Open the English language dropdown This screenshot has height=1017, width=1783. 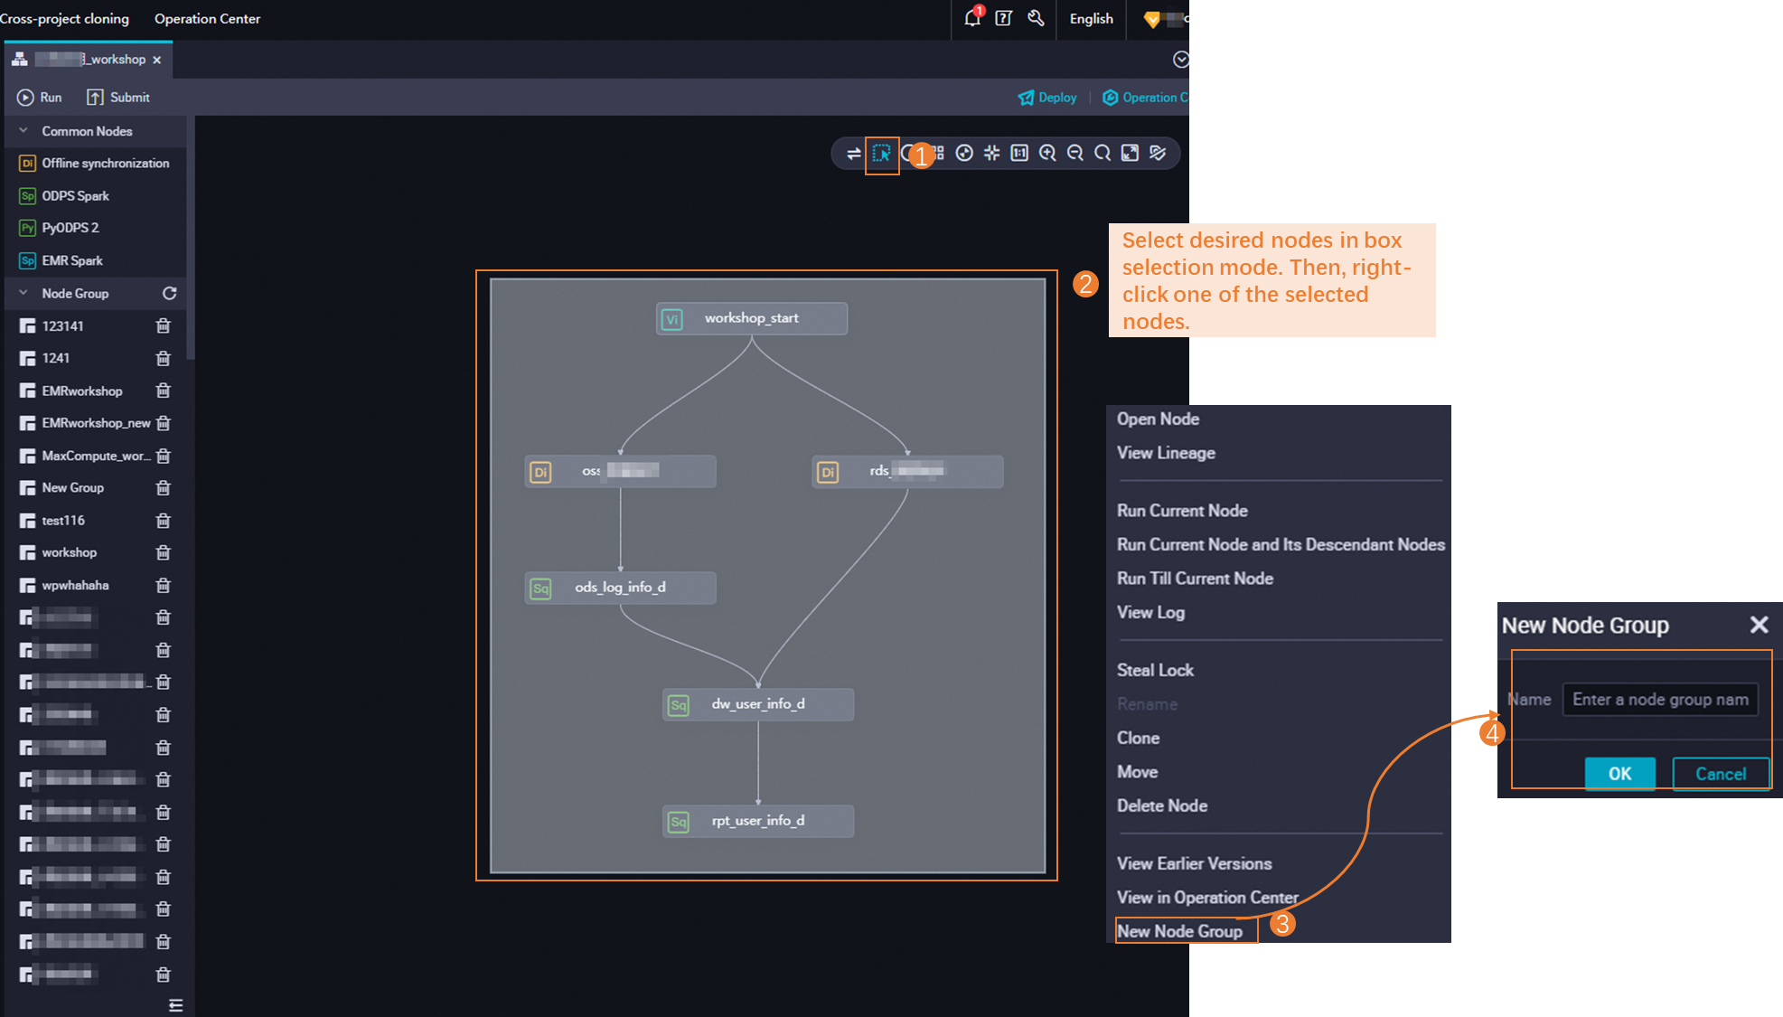[1091, 19]
